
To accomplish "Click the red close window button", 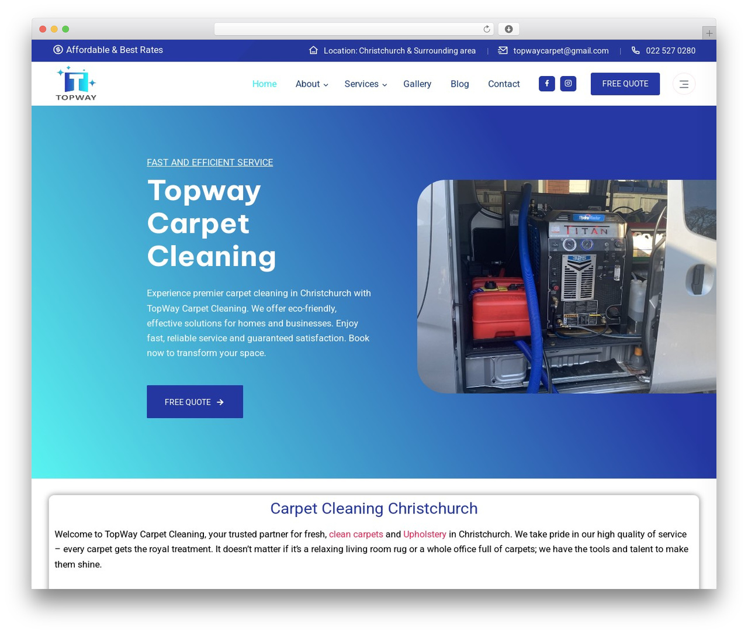I will coord(43,29).
